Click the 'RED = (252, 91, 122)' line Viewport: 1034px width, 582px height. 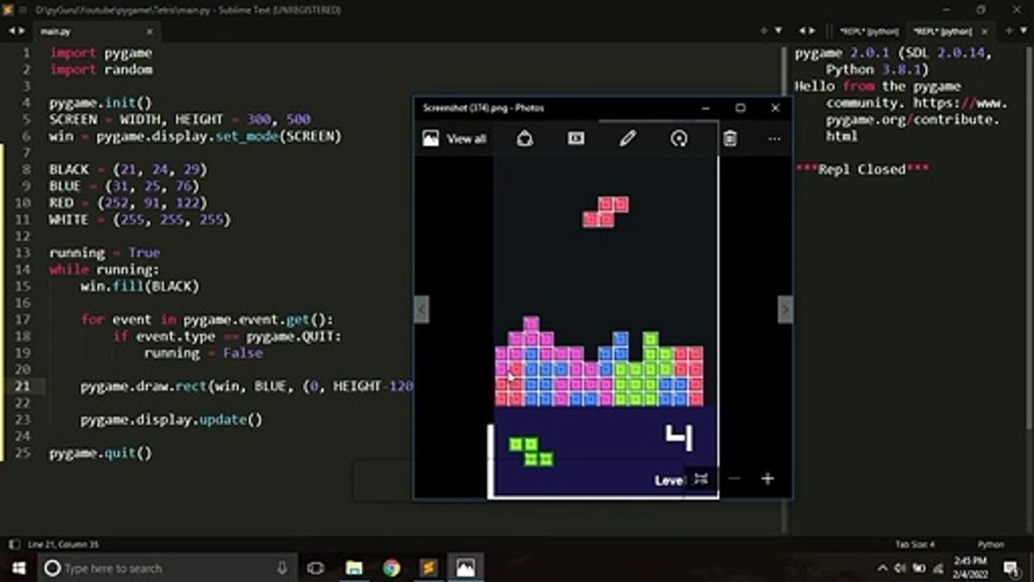128,203
